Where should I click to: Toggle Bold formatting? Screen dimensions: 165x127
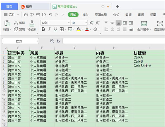[43, 29]
